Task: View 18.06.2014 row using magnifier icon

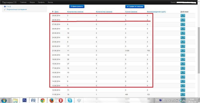Action: click(183, 64)
